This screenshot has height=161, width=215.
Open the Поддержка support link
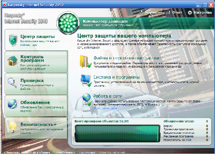coord(65,152)
